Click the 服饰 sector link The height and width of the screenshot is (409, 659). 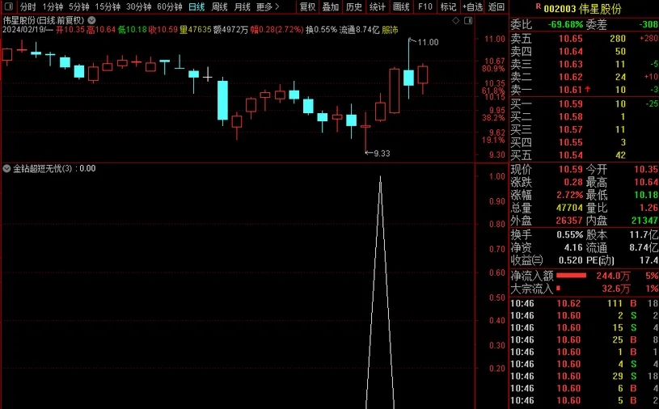tap(390, 30)
